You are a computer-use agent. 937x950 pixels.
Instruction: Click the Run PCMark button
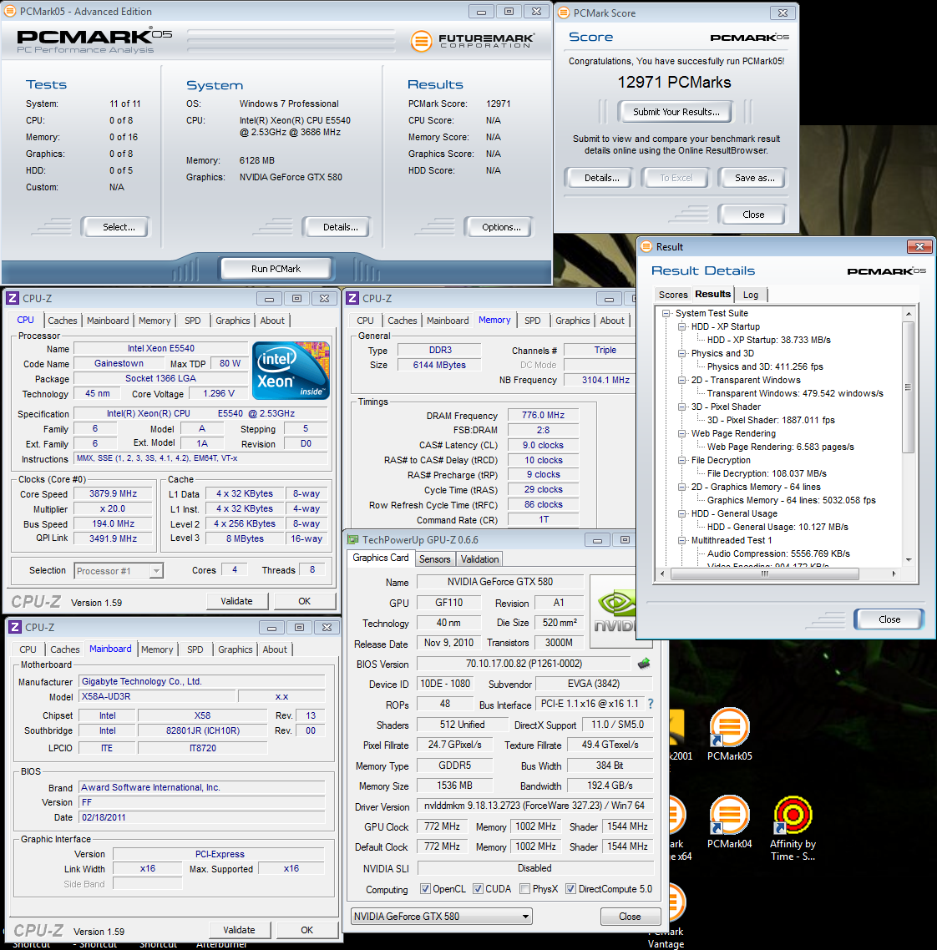coord(276,269)
